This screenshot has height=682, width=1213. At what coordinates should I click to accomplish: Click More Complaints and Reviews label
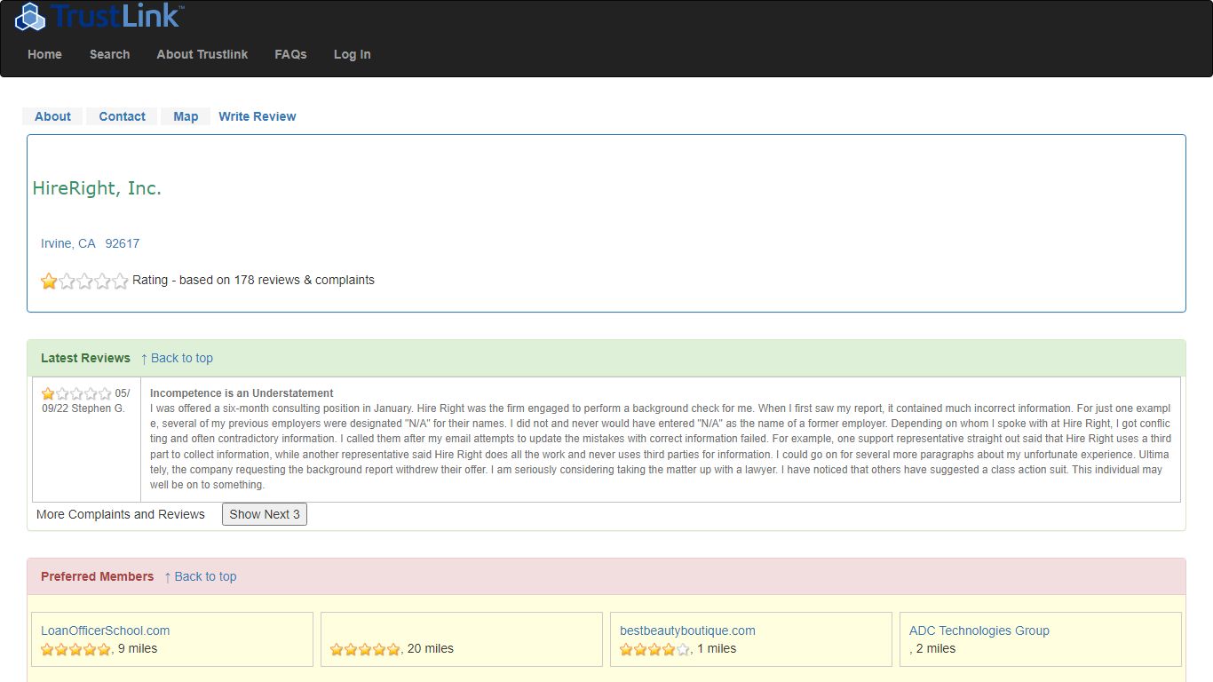click(x=121, y=514)
